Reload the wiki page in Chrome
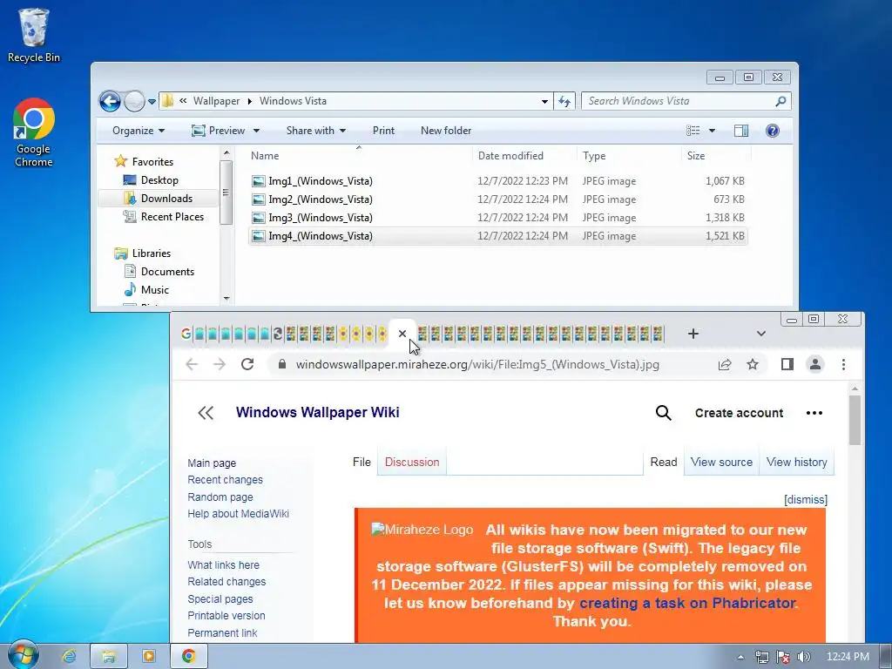 pyautogui.click(x=247, y=364)
